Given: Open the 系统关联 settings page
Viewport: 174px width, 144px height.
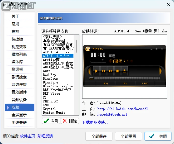Looking at the screenshot, I should [20, 123].
